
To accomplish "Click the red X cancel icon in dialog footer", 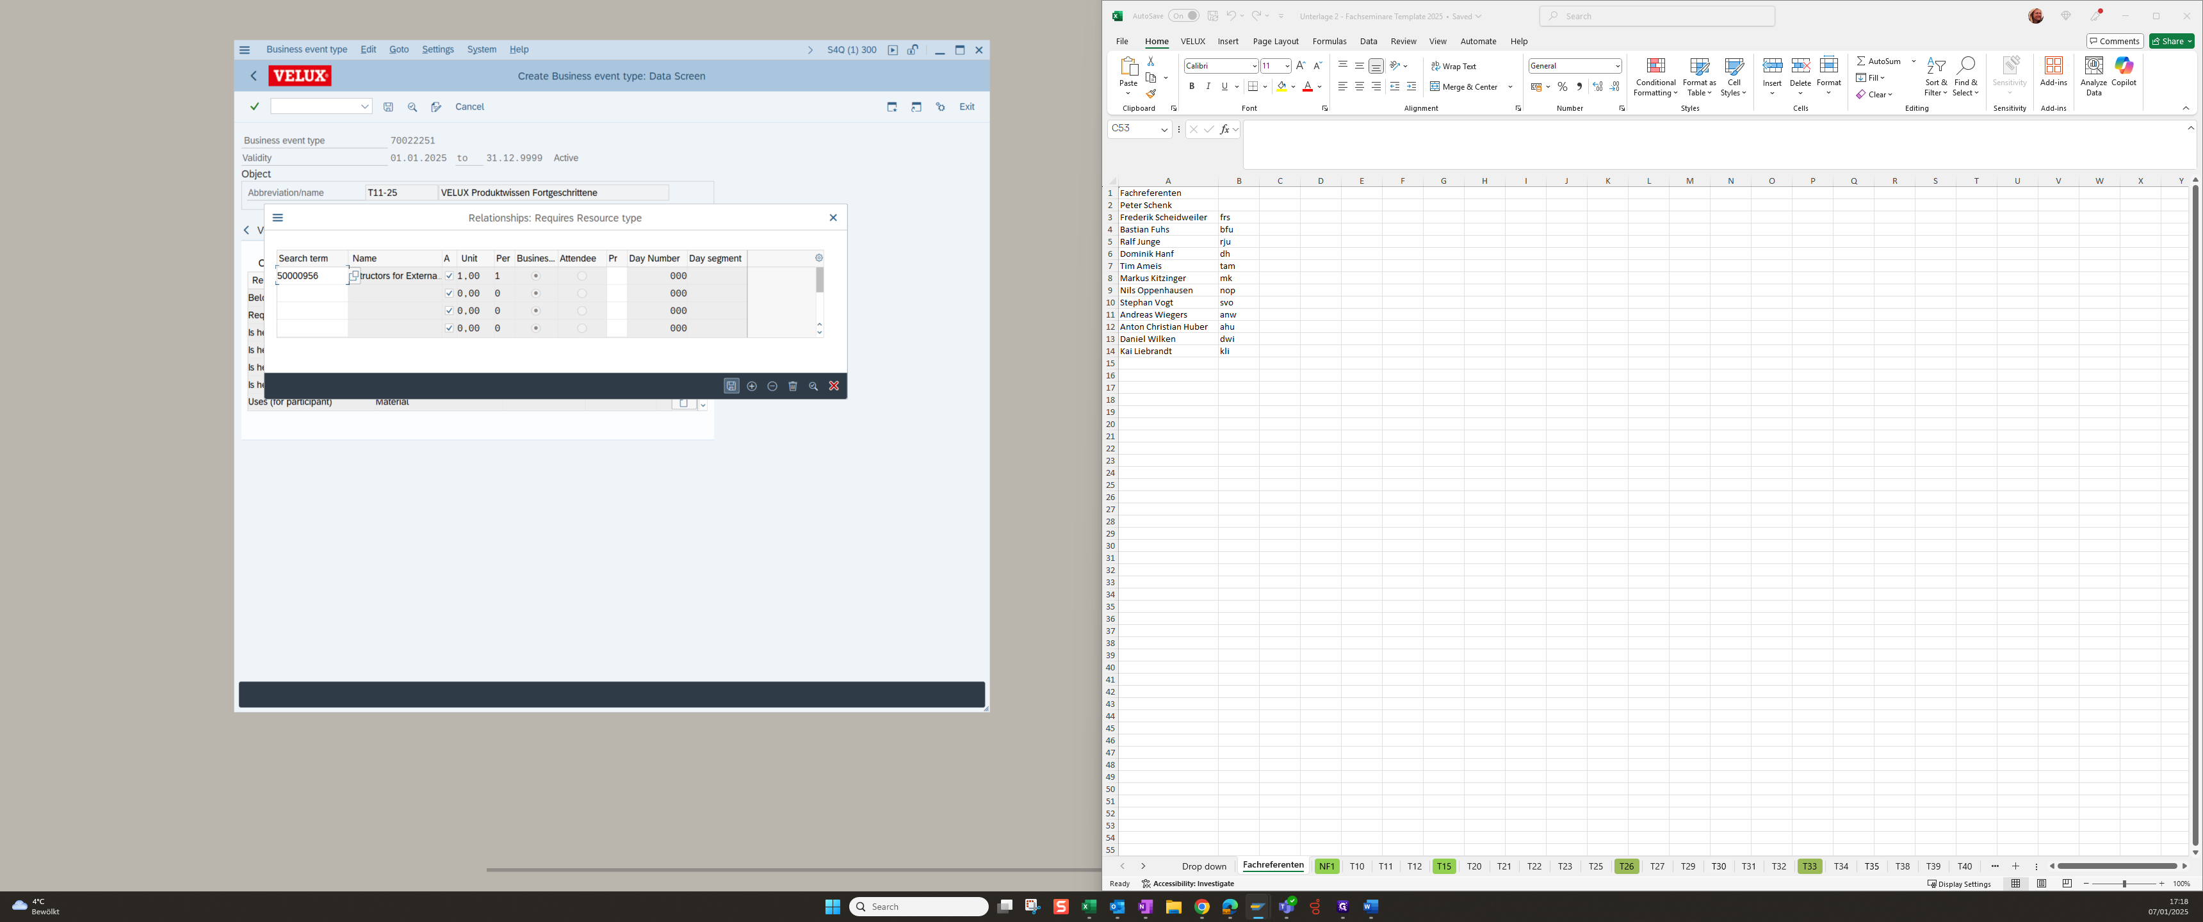I will coord(834,385).
